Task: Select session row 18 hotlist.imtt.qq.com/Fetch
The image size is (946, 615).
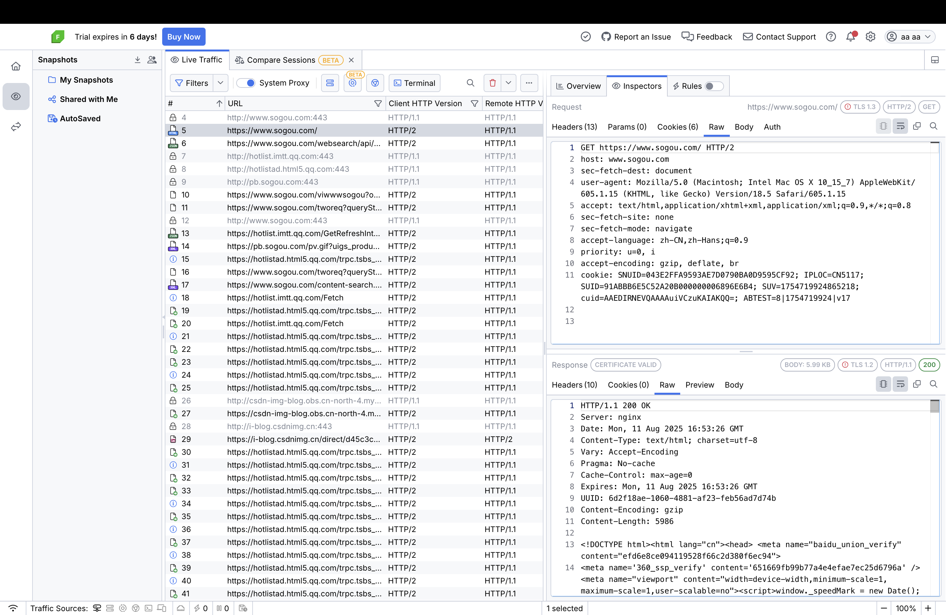Action: click(x=354, y=298)
